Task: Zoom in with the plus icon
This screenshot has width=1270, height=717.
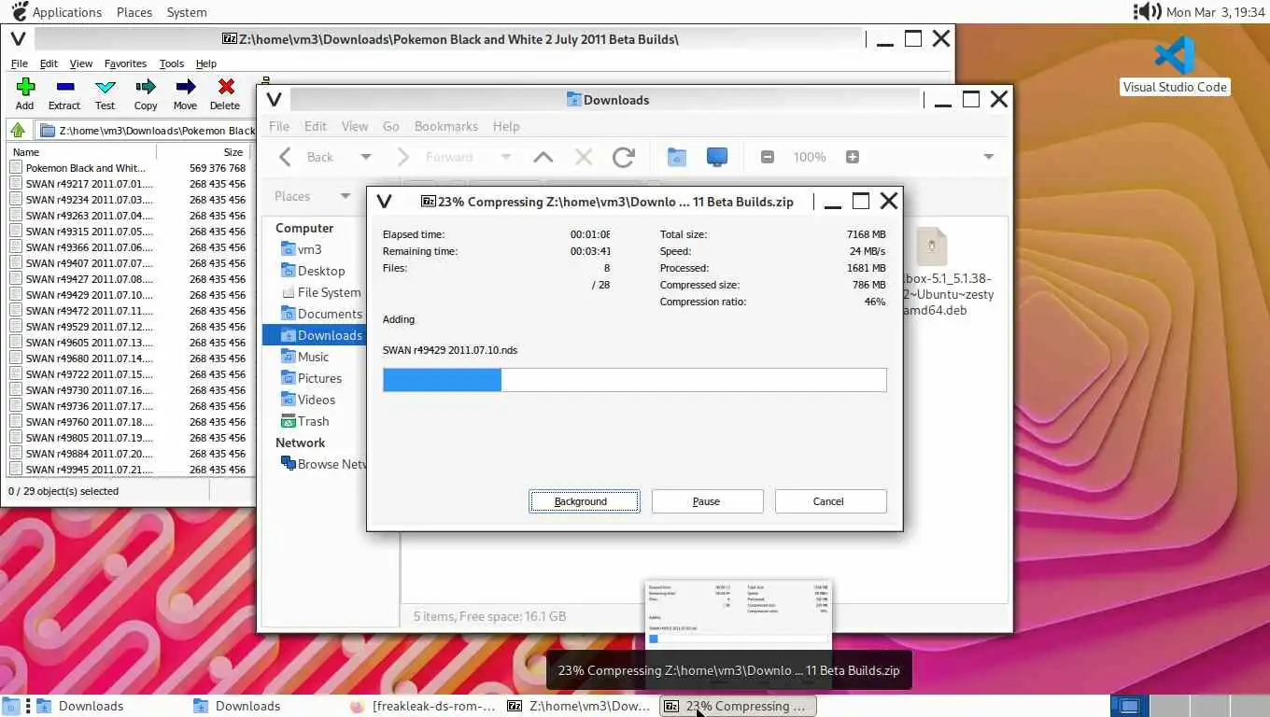Action: (x=853, y=157)
